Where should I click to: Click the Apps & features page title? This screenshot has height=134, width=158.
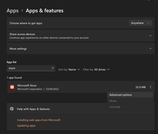pyautogui.click(x=45, y=11)
